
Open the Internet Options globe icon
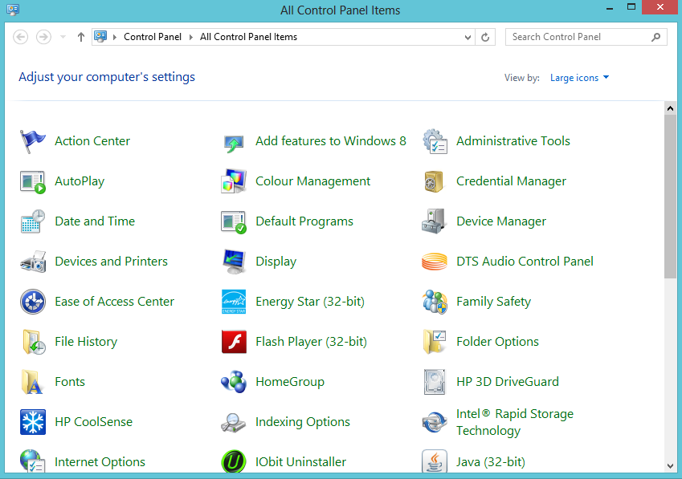[x=33, y=461]
